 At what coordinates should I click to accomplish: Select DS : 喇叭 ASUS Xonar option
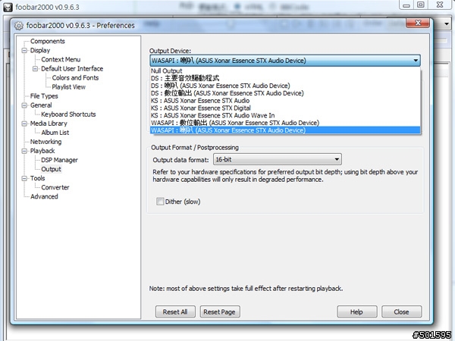coord(285,86)
